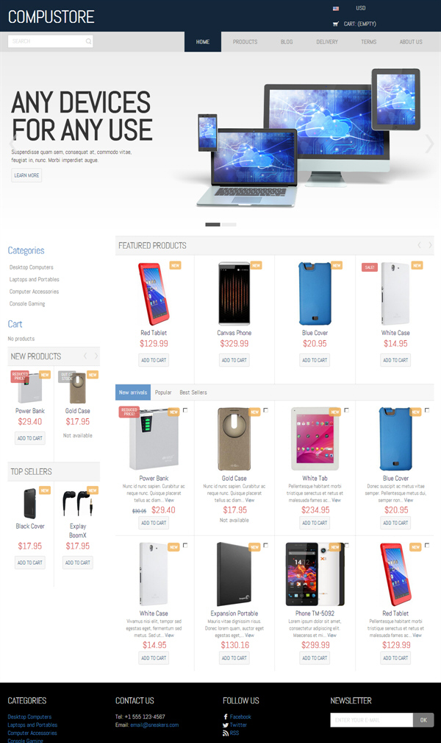
Task: Open RSS feed icon in footer
Action: (226, 733)
